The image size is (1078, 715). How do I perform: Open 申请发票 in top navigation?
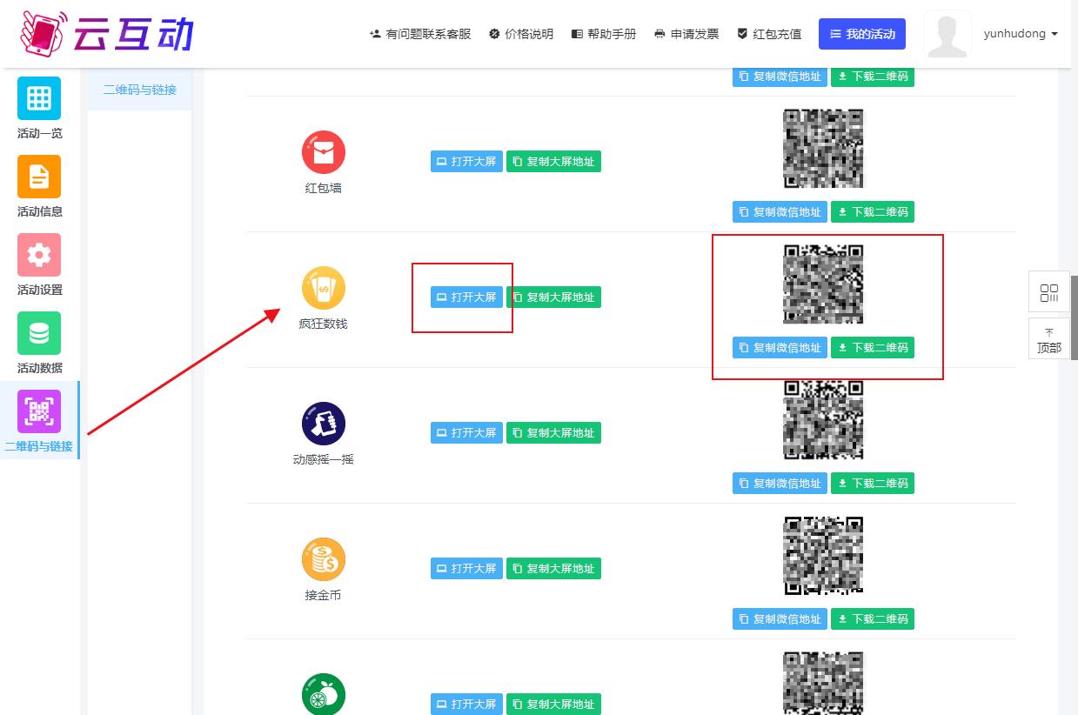click(x=686, y=34)
